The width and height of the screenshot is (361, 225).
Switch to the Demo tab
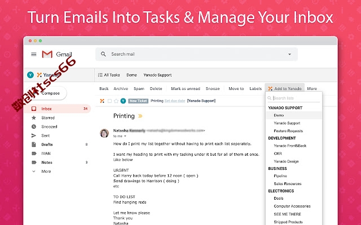[x=131, y=75]
